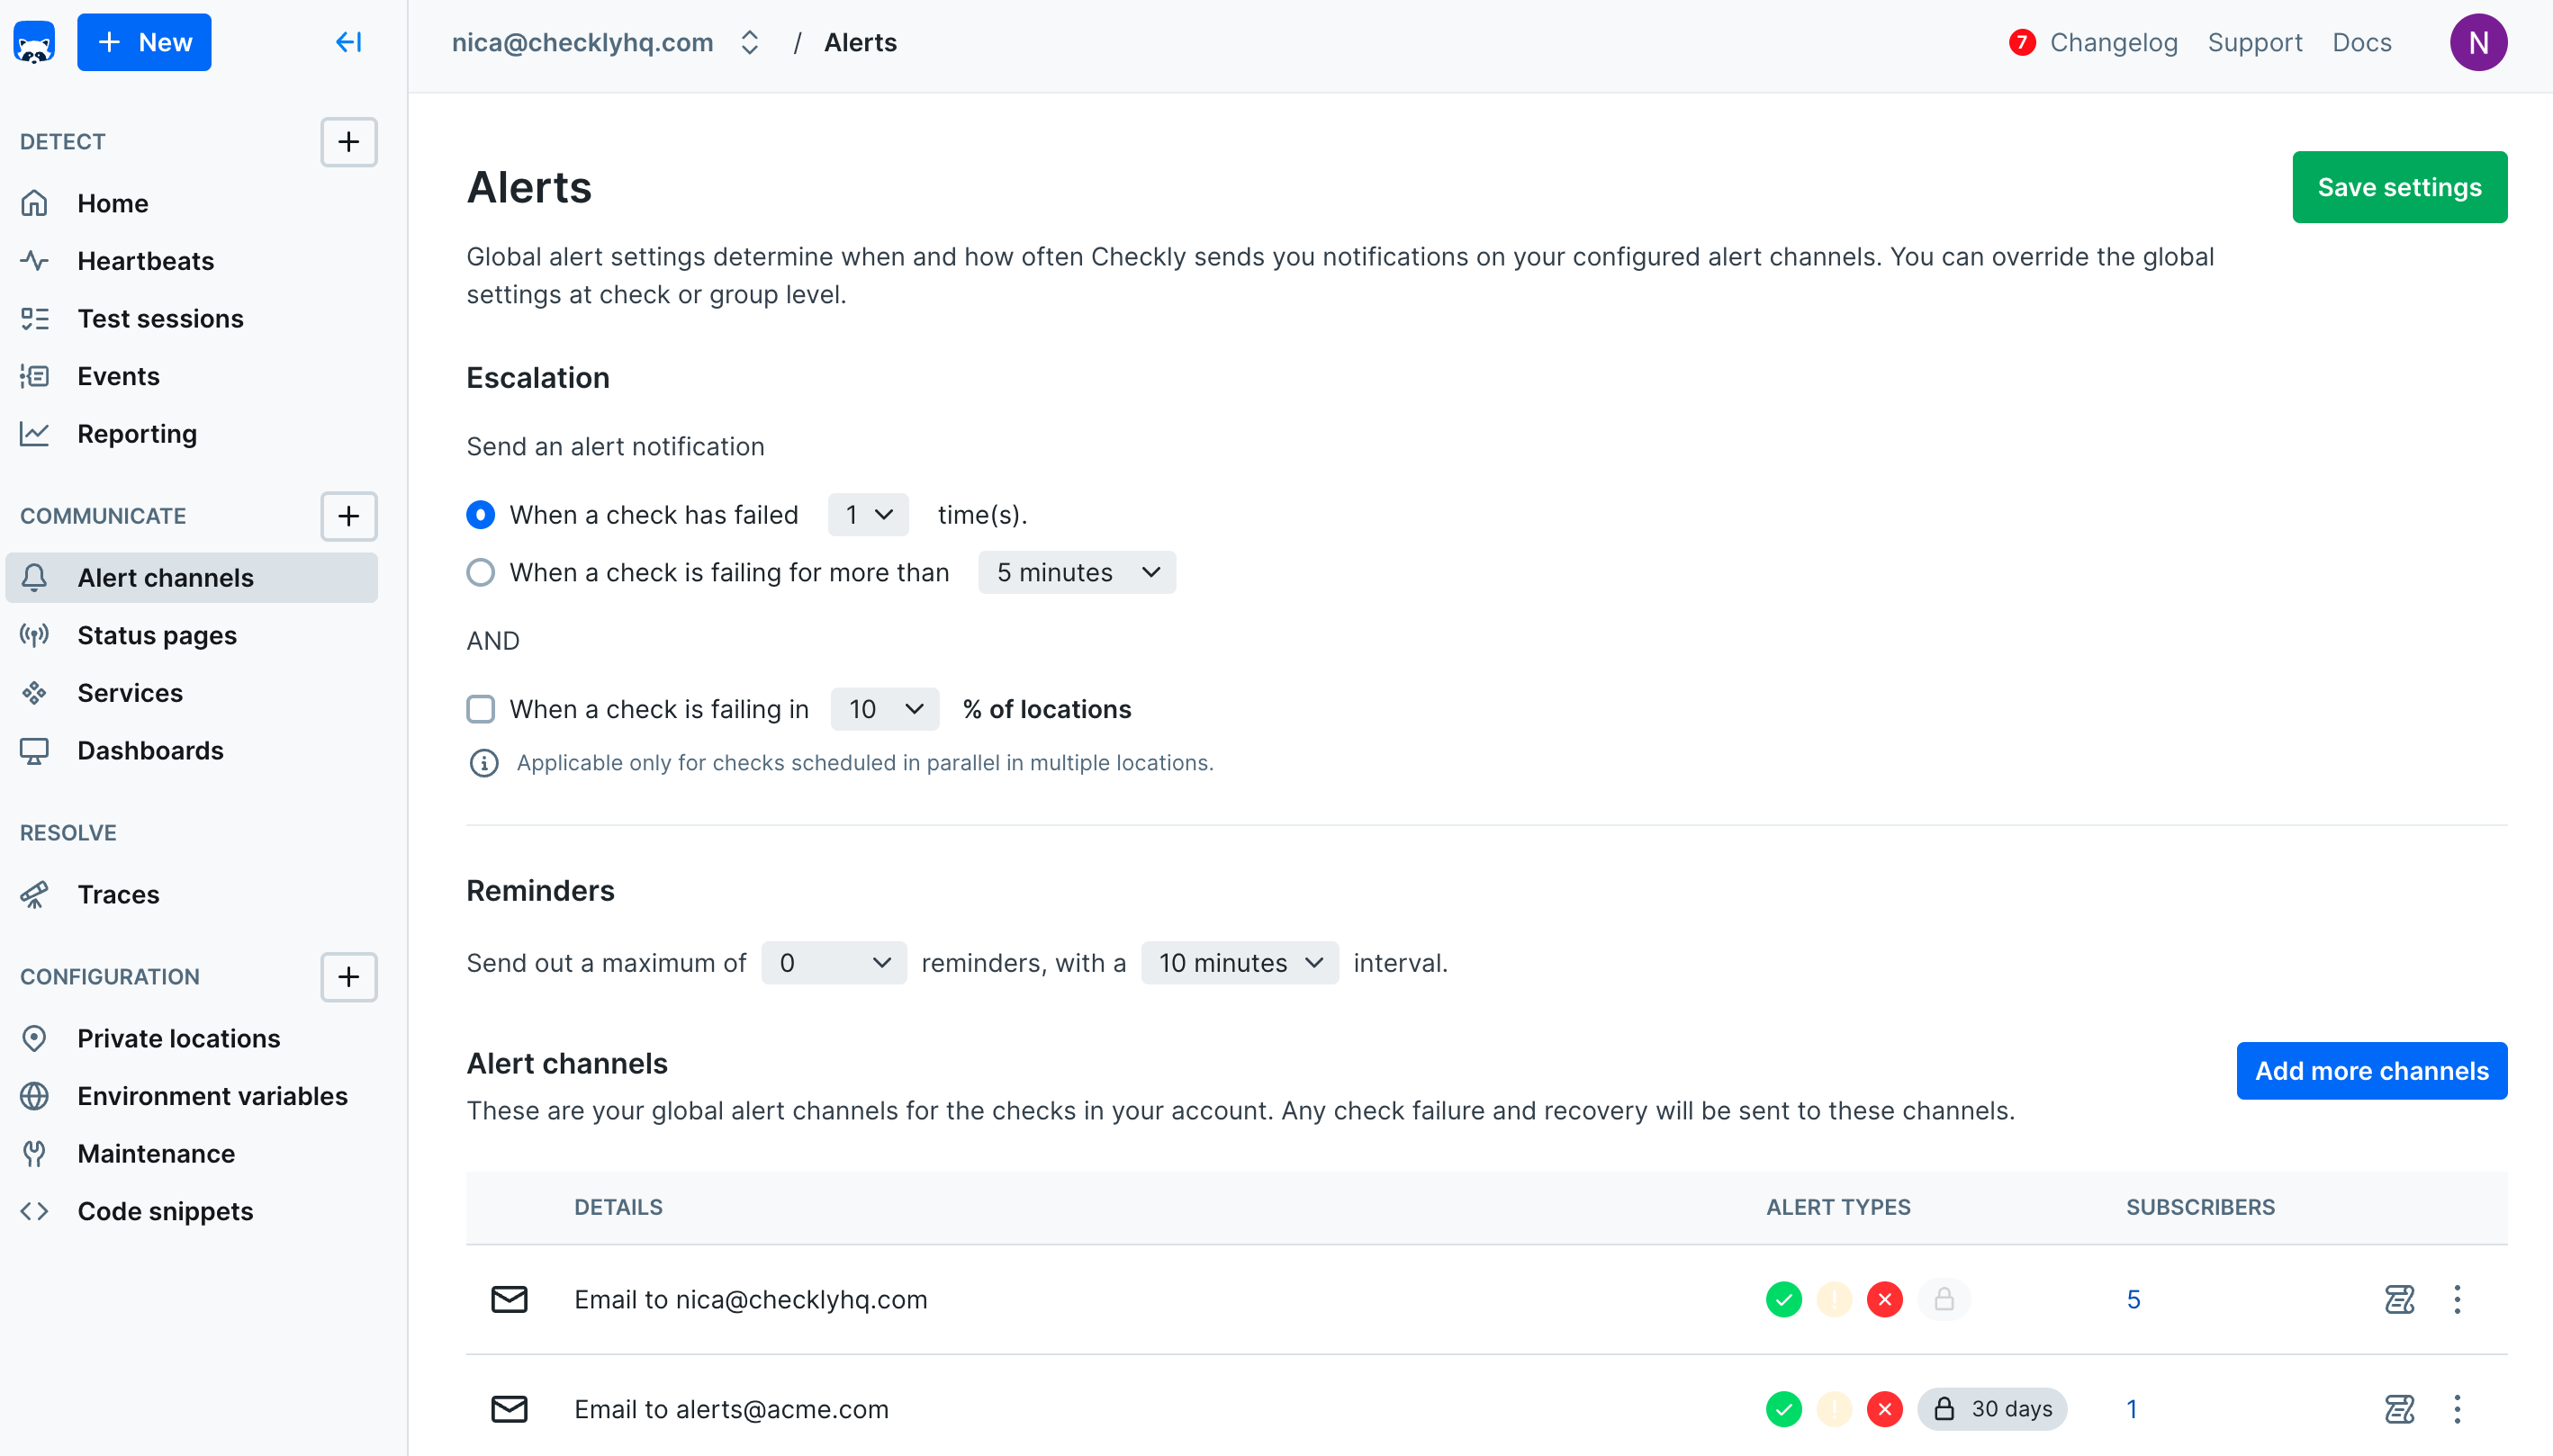The image size is (2553, 1456).
Task: Select the Traces icon under Resolve
Action: click(x=35, y=894)
